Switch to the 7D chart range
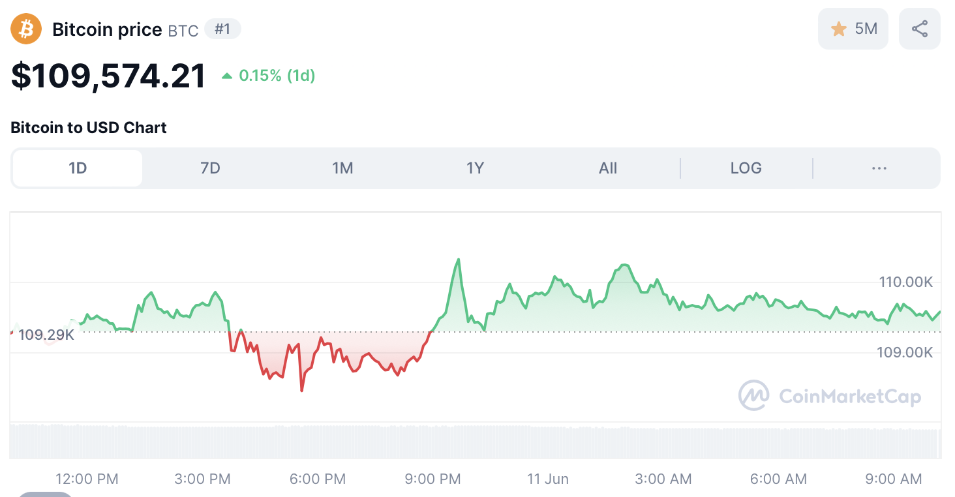This screenshot has height=497, width=955. pos(210,168)
